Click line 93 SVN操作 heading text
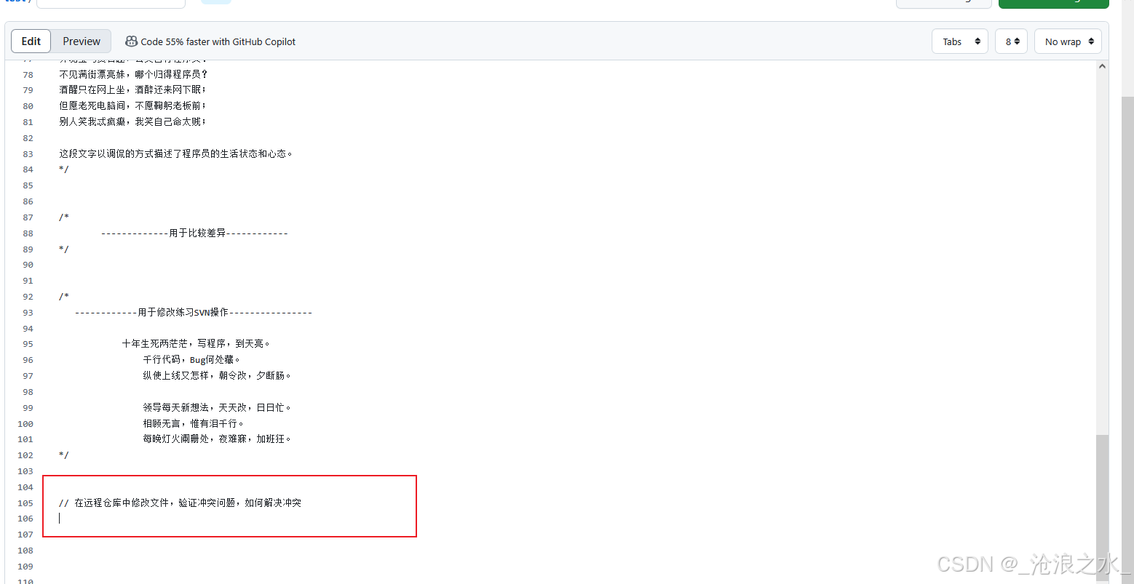Screen dimensions: 1134x584 (x=193, y=313)
